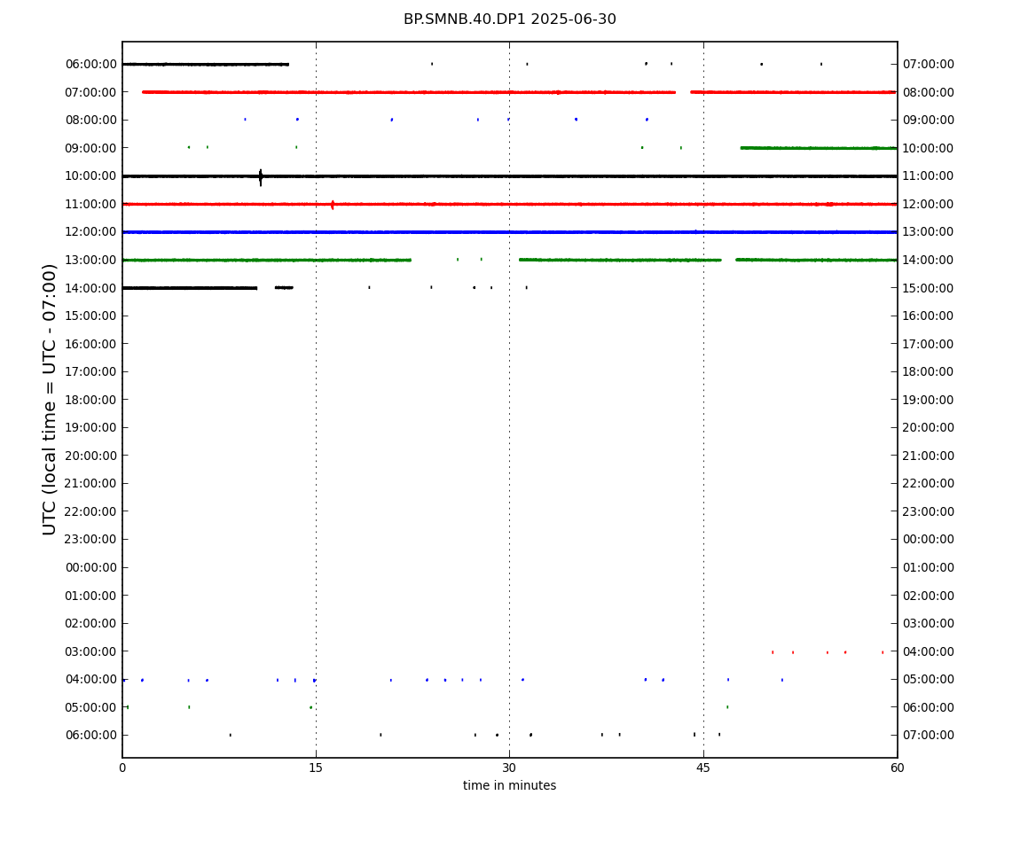The height and width of the screenshot is (842, 1020).
Task: Select the '60' tick on the minutes axis
Action: pyautogui.click(x=897, y=768)
